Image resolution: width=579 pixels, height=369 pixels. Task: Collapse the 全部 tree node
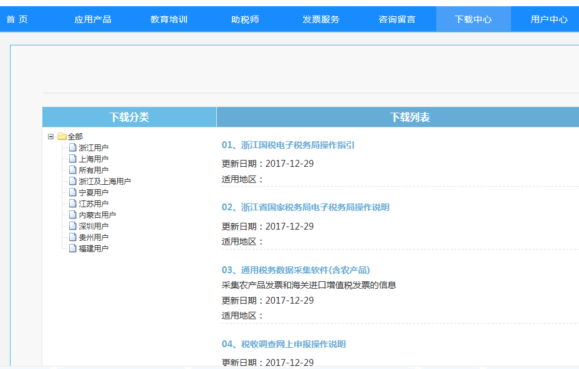(x=50, y=136)
